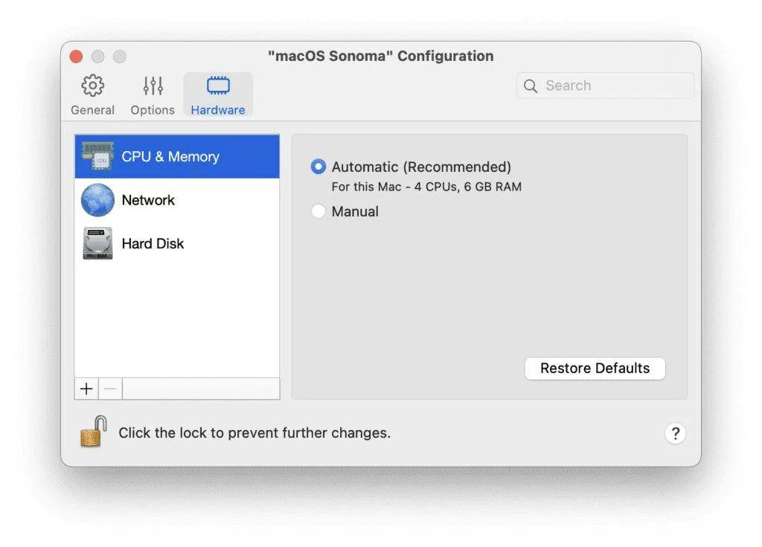Image resolution: width=762 pixels, height=547 pixels.
Task: Open the Options sliders icon
Action: (153, 86)
